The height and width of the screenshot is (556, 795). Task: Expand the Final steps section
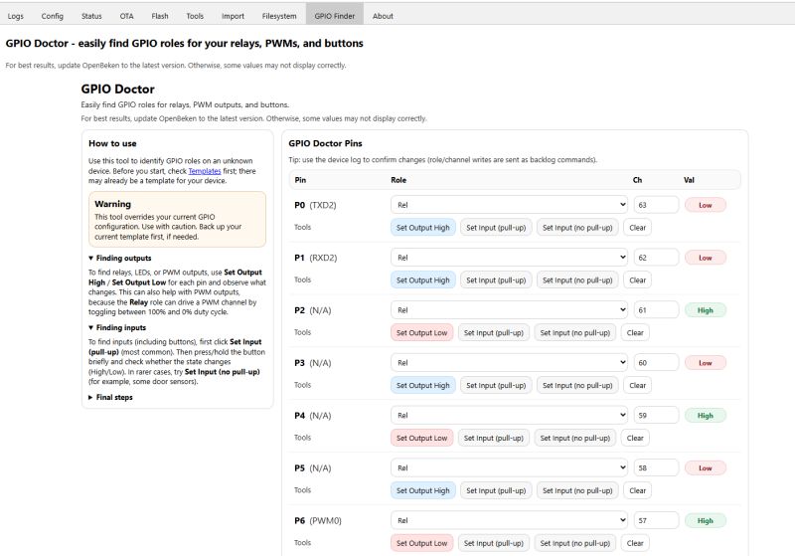[x=110, y=397]
